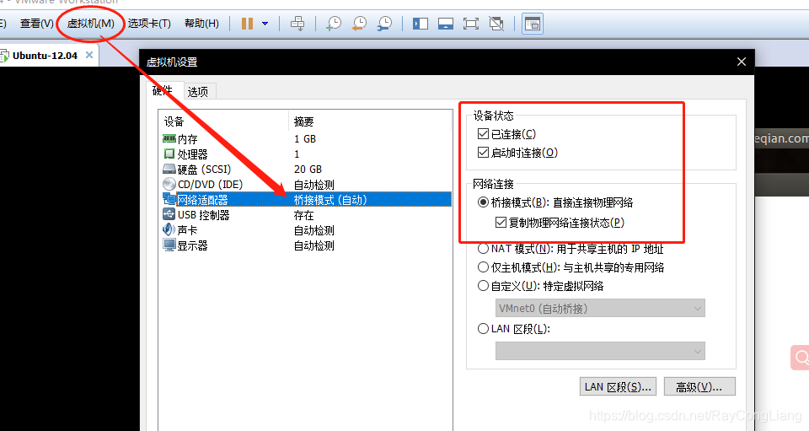Click the USB controller icon
Image resolution: width=809 pixels, height=431 pixels.
coord(169,214)
